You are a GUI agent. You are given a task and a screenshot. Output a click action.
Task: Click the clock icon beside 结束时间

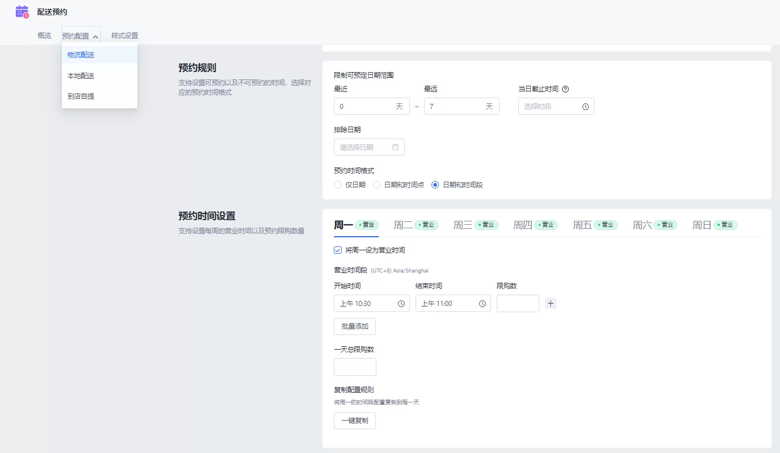482,303
